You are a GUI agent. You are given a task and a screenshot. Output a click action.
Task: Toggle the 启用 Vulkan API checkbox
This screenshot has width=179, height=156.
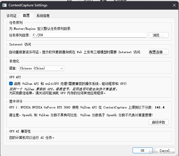point(11,84)
